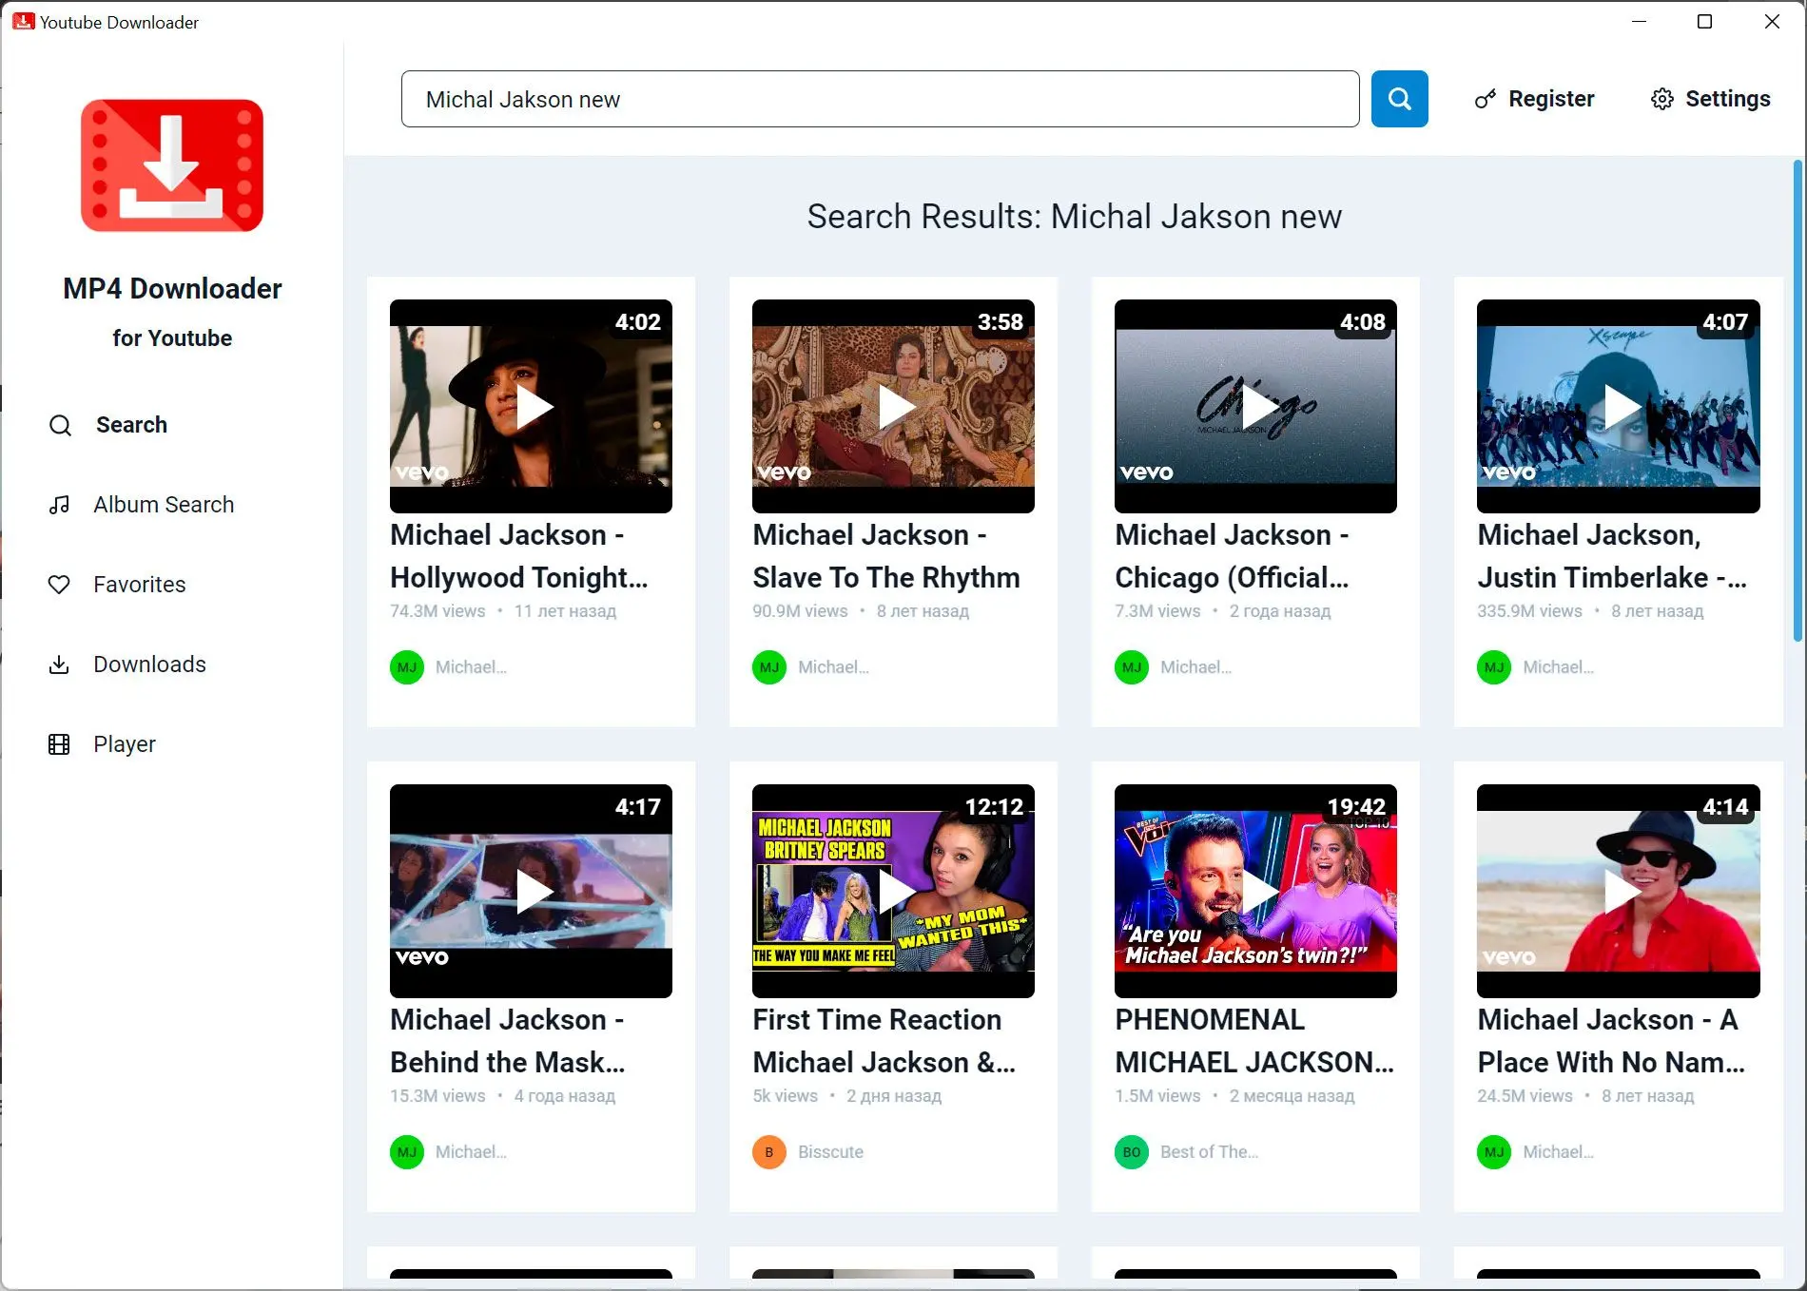Play the Hollywood Tonight video thumbnail

(x=531, y=407)
